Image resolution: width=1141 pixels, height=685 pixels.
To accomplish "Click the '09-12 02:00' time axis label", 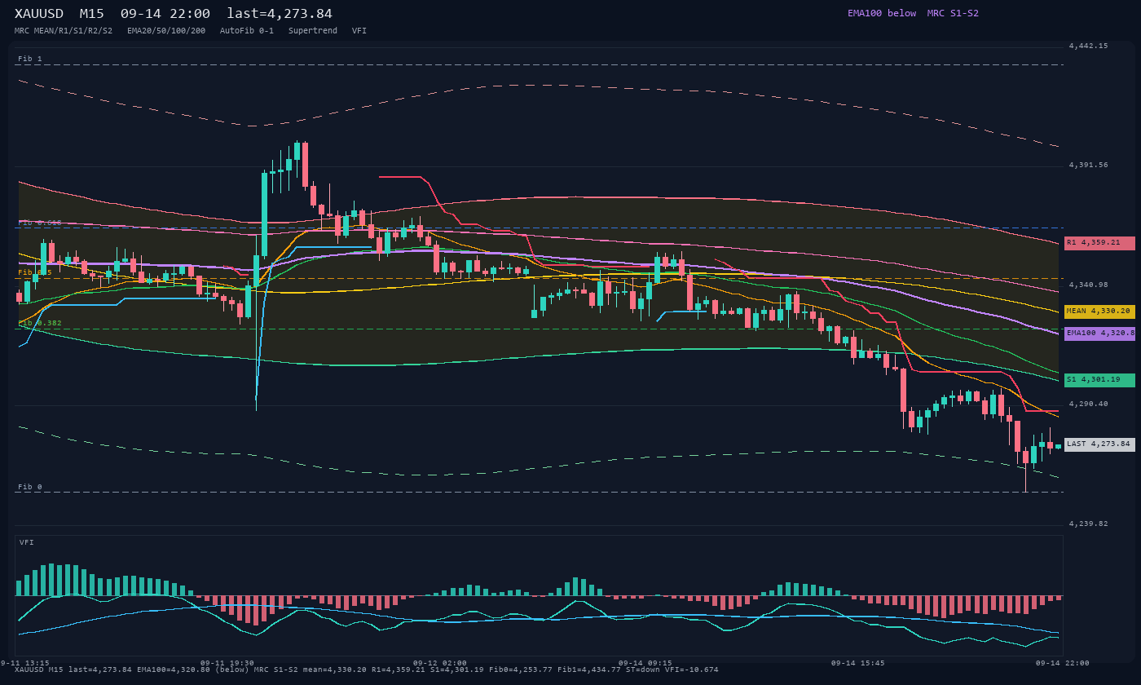I will pyautogui.click(x=440, y=663).
